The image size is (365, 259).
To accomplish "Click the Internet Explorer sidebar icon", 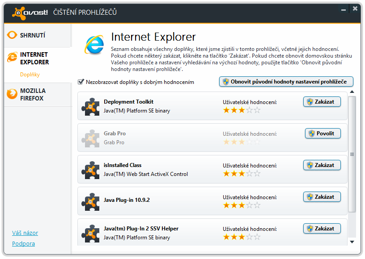I will pyautogui.click(x=13, y=57).
